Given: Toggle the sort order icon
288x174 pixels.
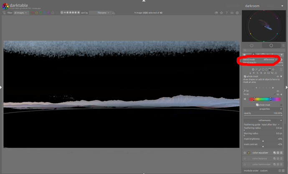Looking at the screenshot, I should click(x=114, y=13).
